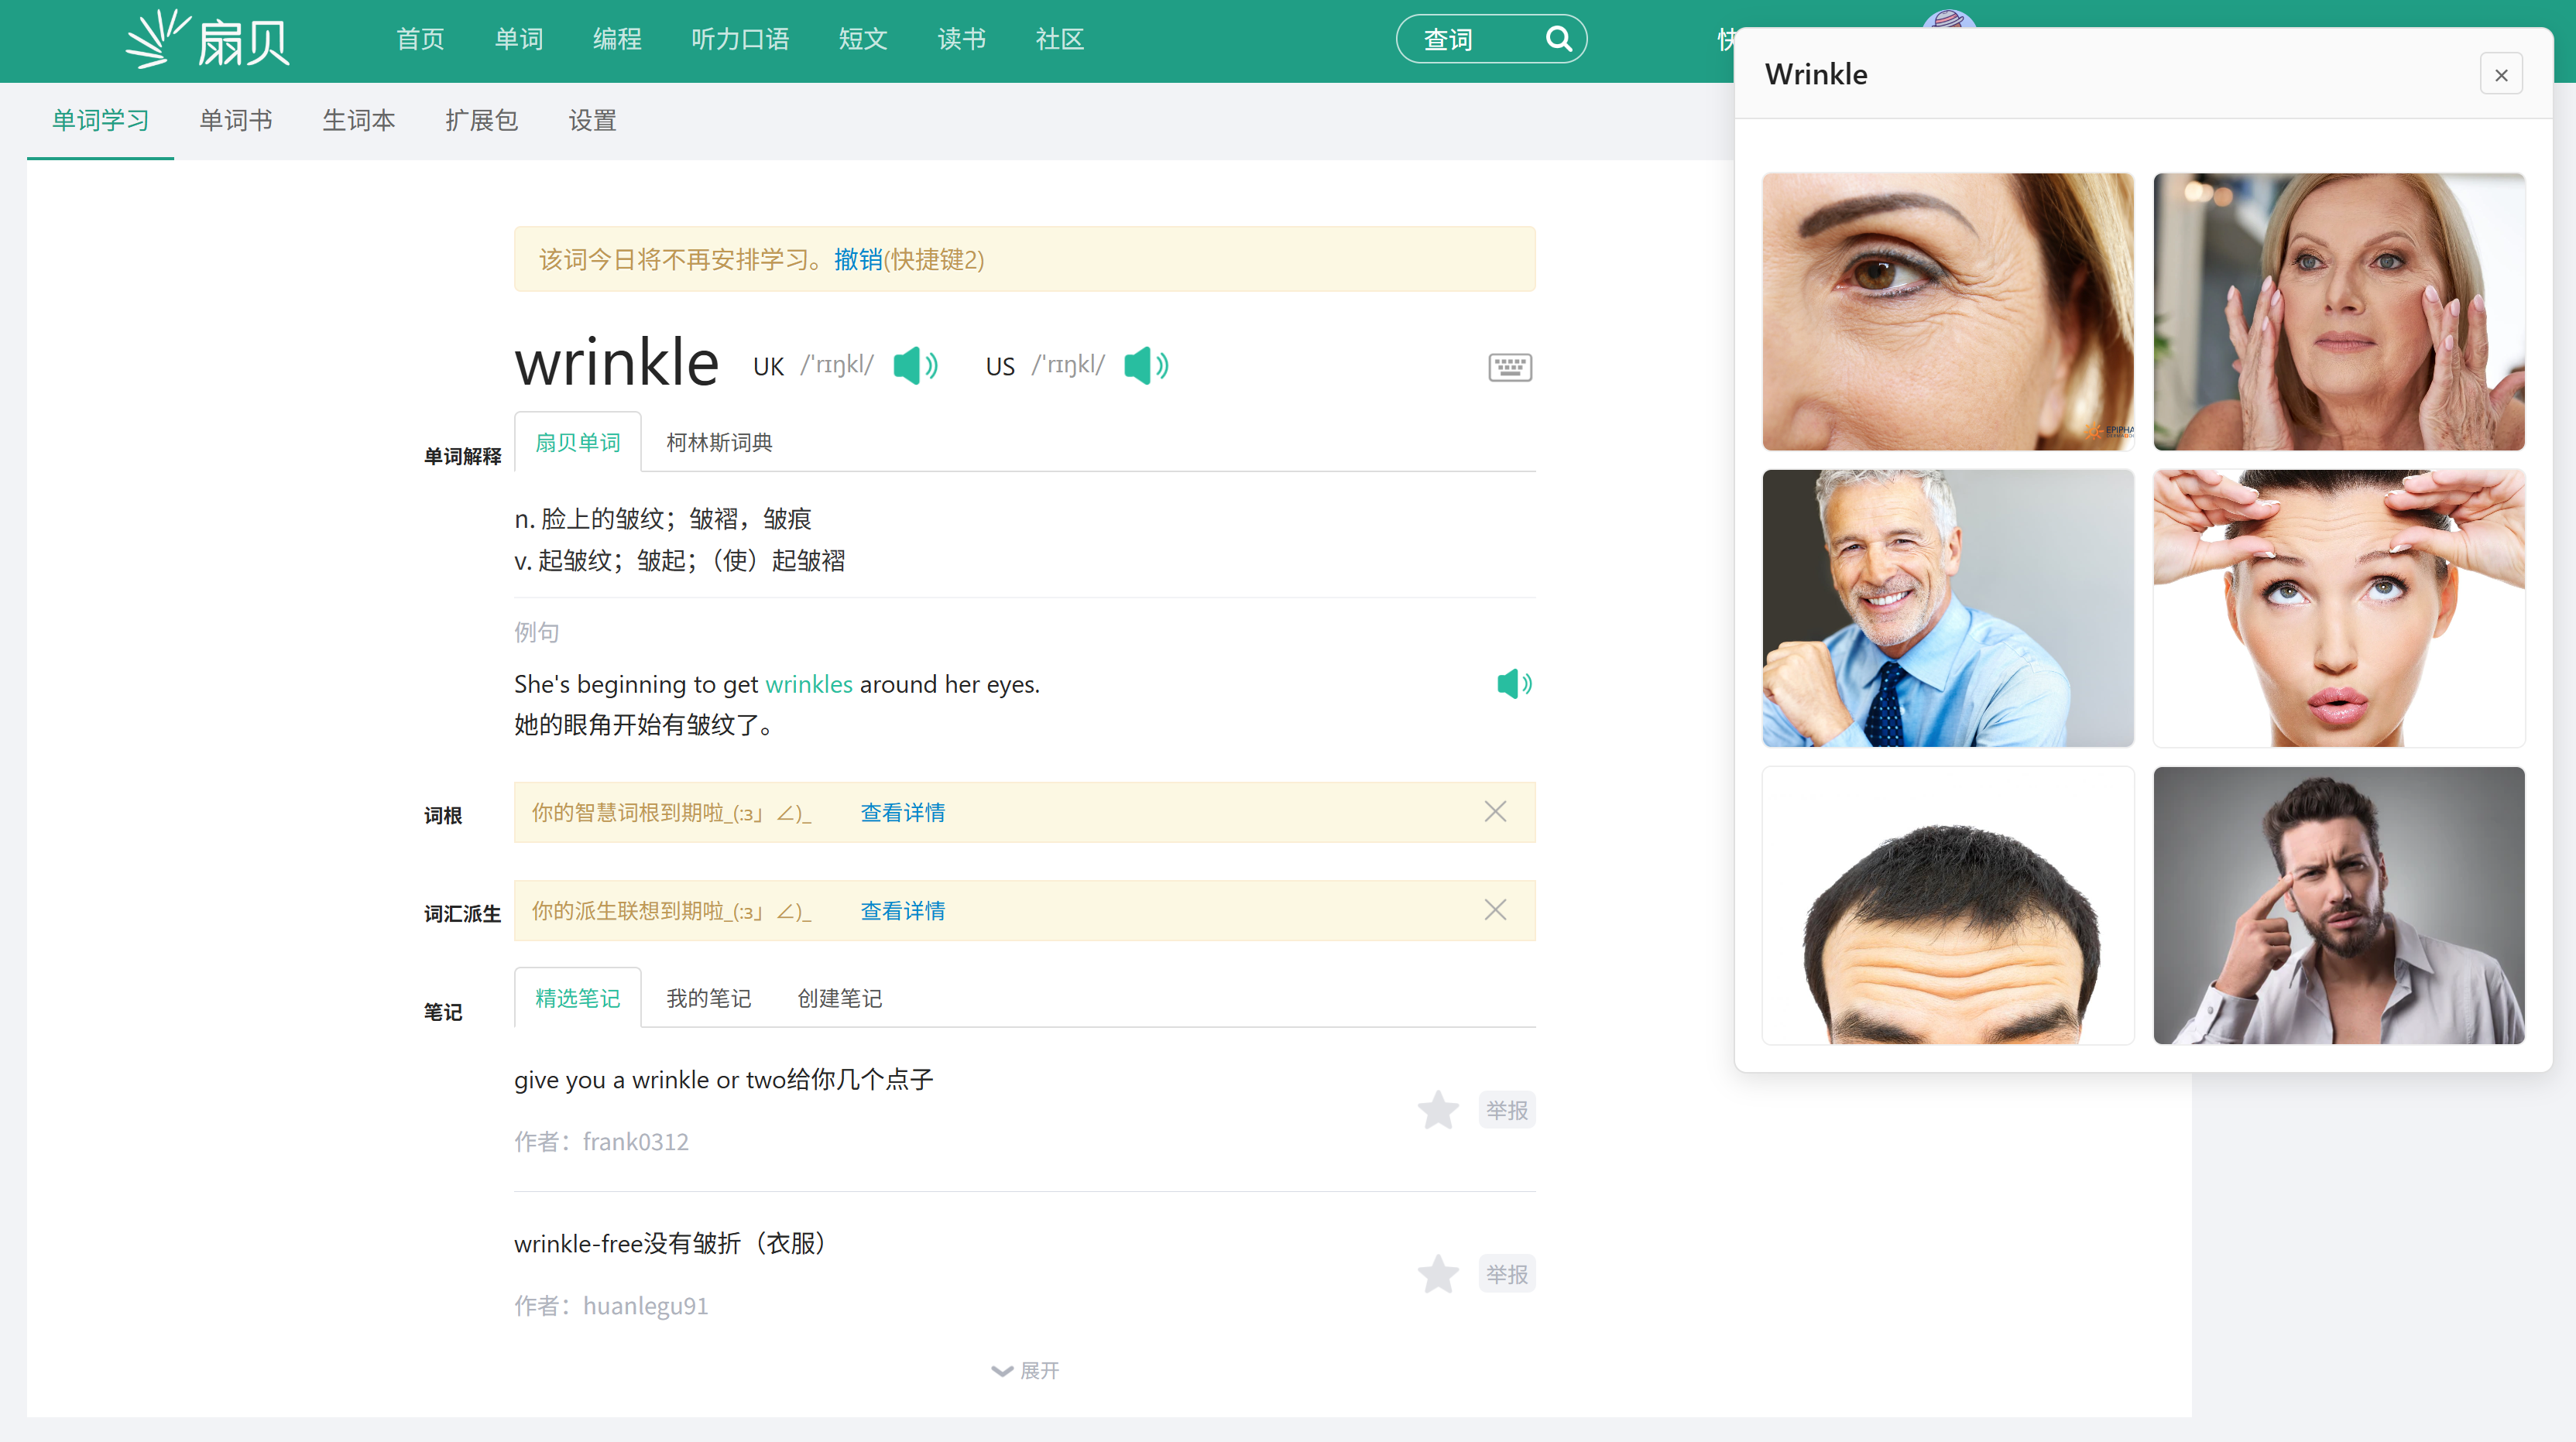2576x1442 pixels.
Task: Expand more notes with 展开
Action: [1025, 1370]
